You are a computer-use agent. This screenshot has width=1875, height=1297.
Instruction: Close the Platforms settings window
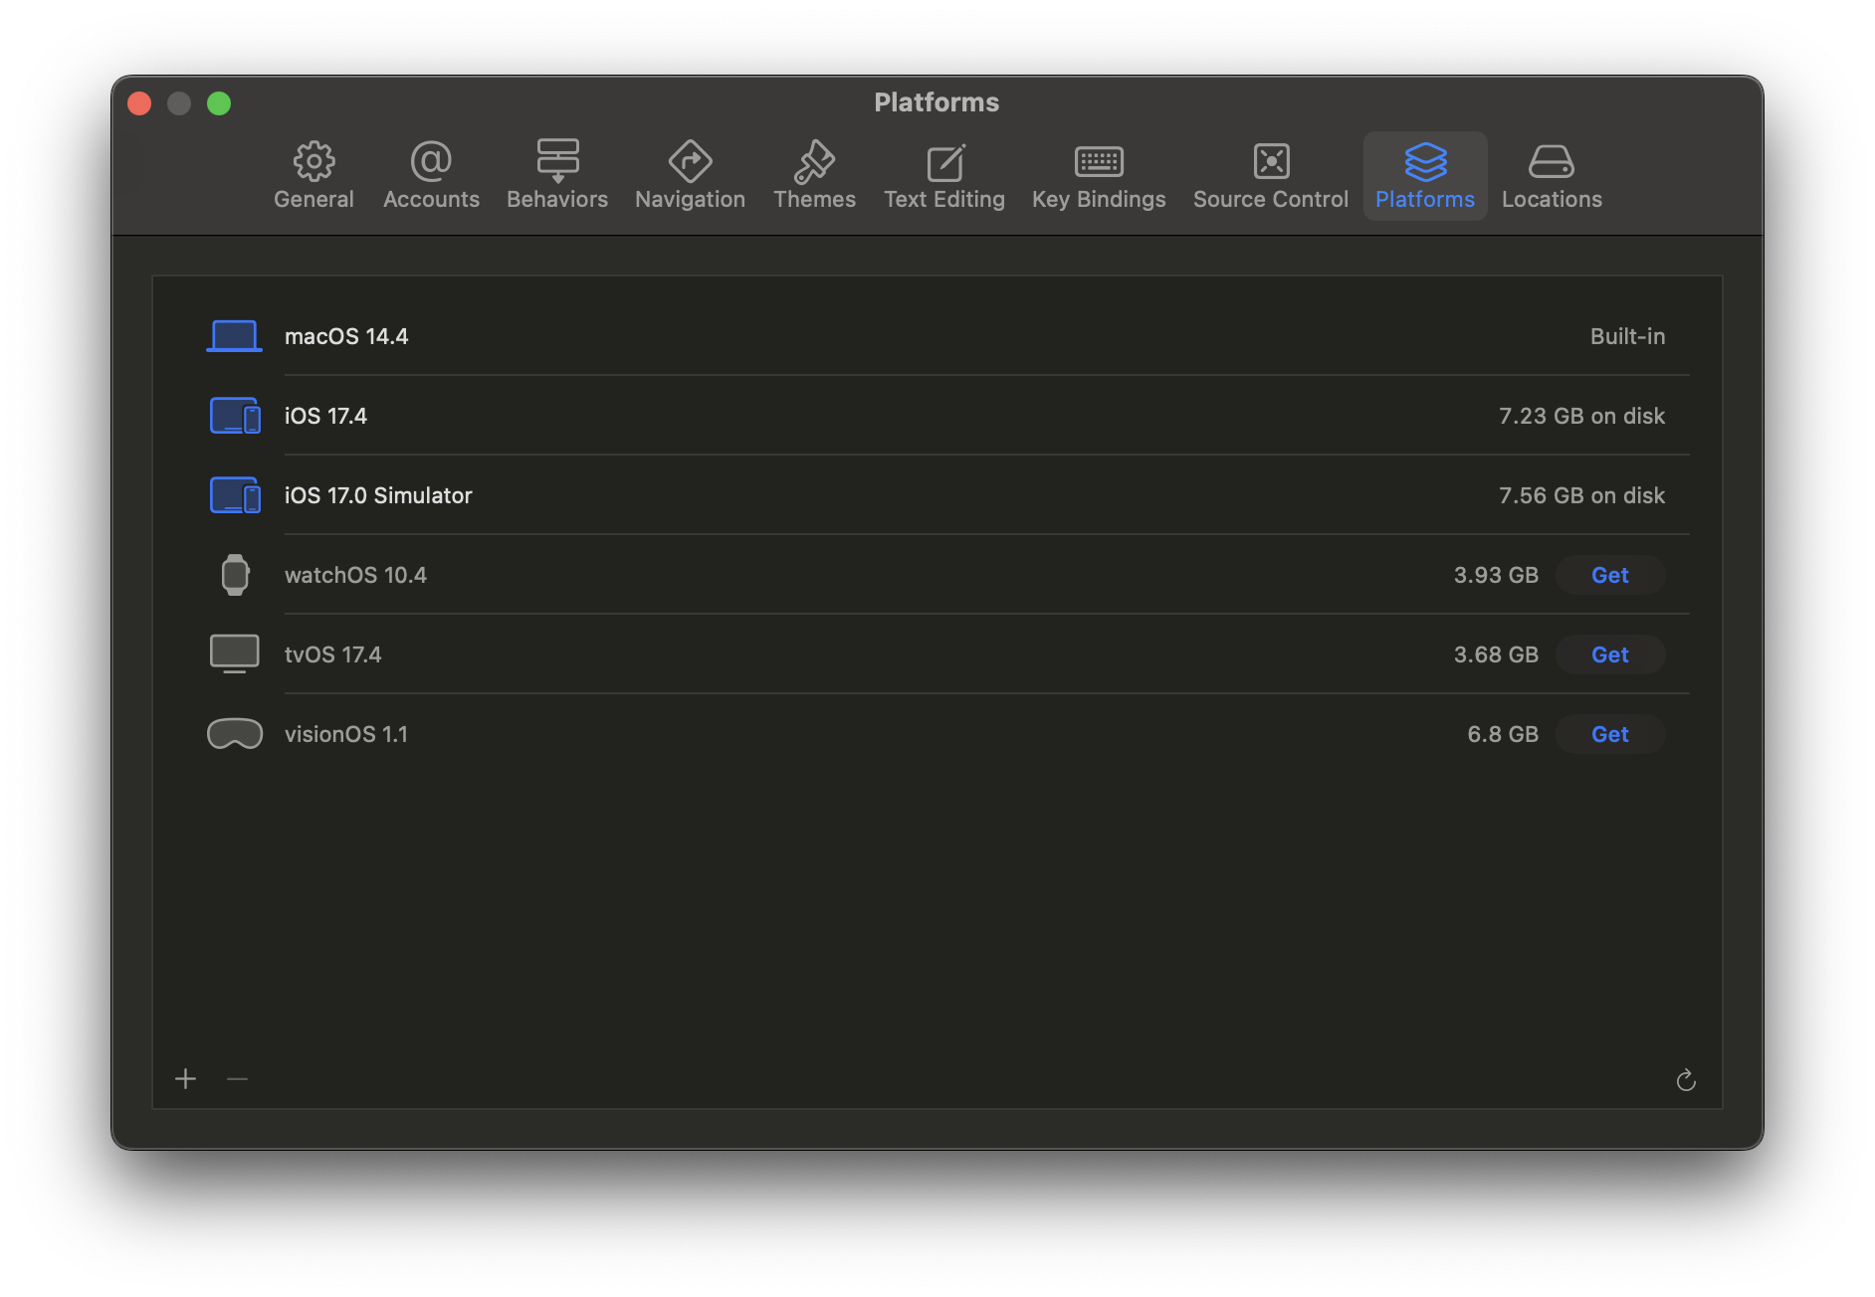tap(139, 103)
